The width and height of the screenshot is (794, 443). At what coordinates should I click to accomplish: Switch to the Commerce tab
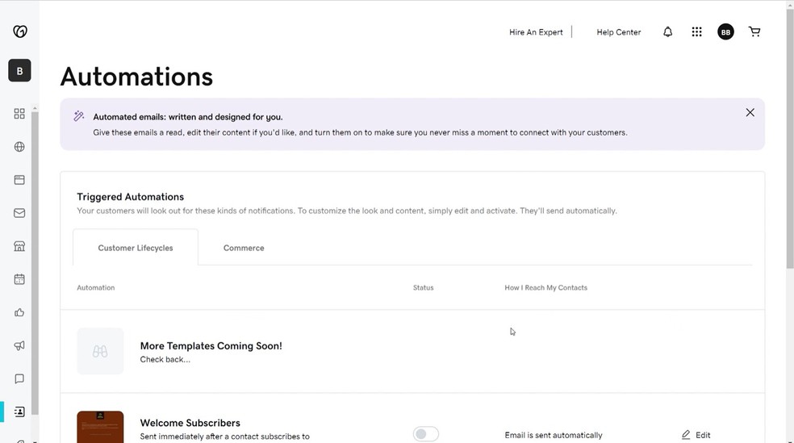pos(244,248)
